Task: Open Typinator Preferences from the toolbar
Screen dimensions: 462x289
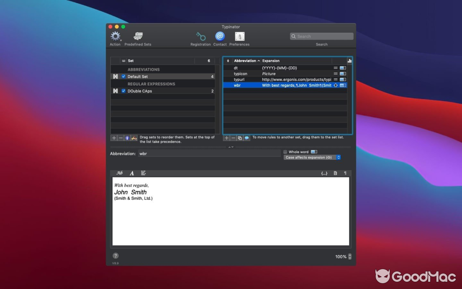Action: pos(239,36)
